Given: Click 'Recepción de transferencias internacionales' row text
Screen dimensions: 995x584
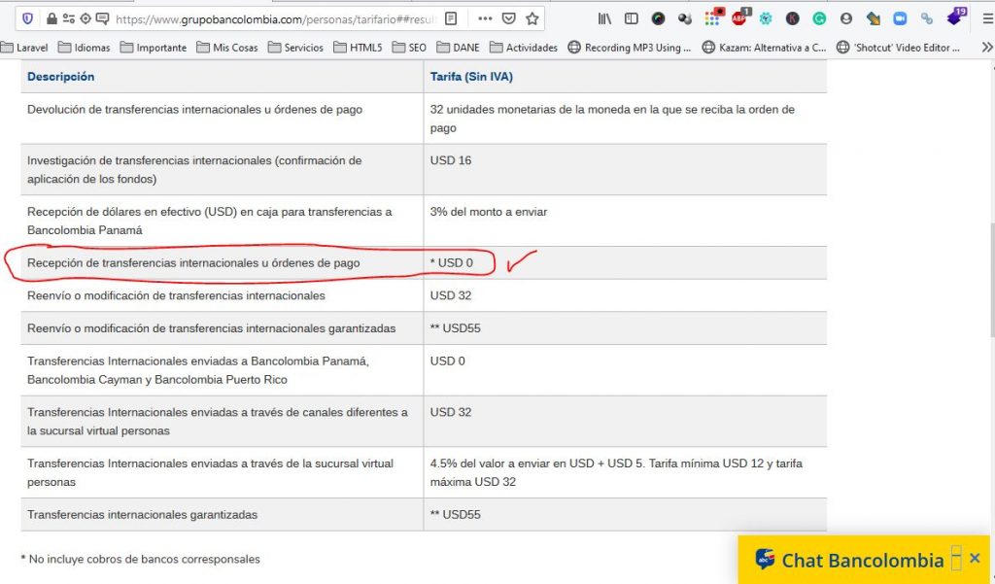Looking at the screenshot, I should 193,262.
